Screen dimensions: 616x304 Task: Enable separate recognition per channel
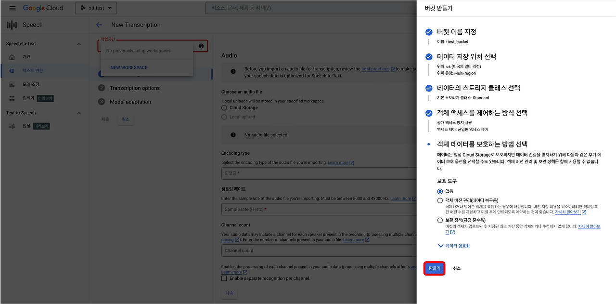click(225, 278)
